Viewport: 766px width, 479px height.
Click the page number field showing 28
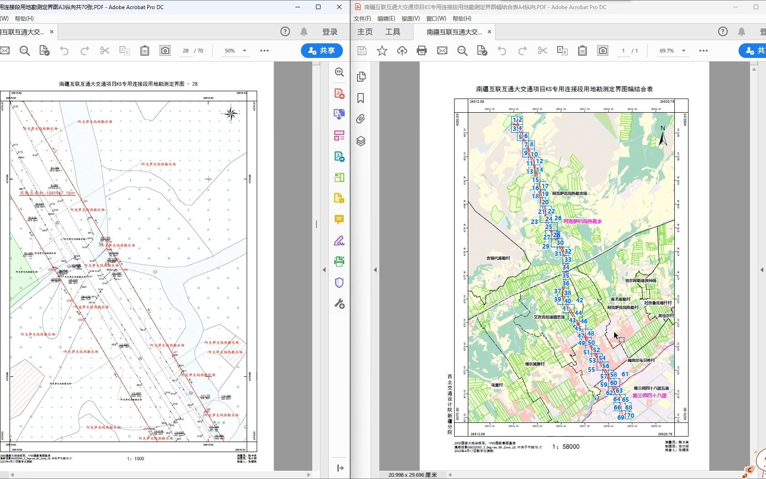pos(186,51)
